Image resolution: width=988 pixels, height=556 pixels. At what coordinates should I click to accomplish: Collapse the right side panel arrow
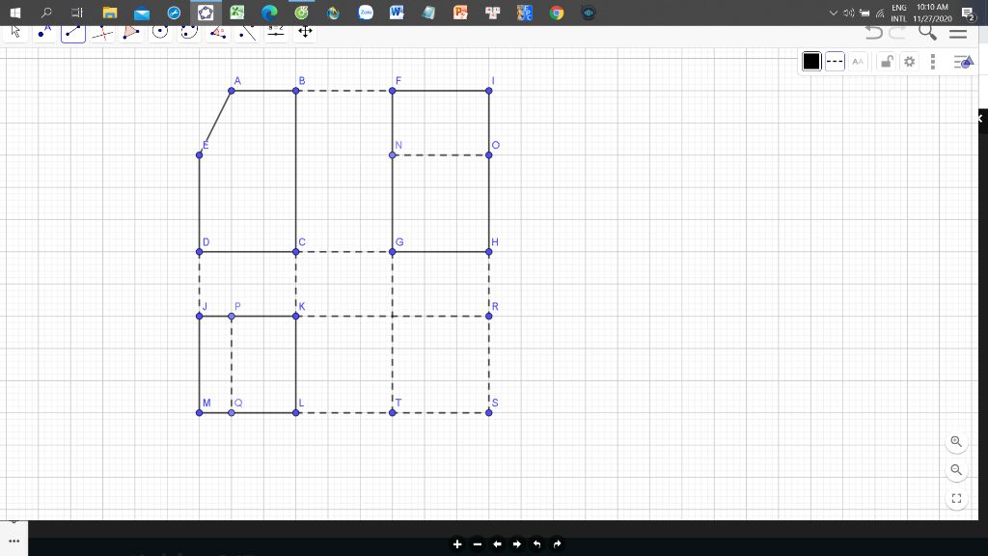(981, 119)
